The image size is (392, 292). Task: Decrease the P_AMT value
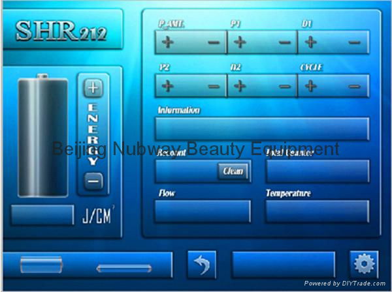214,42
